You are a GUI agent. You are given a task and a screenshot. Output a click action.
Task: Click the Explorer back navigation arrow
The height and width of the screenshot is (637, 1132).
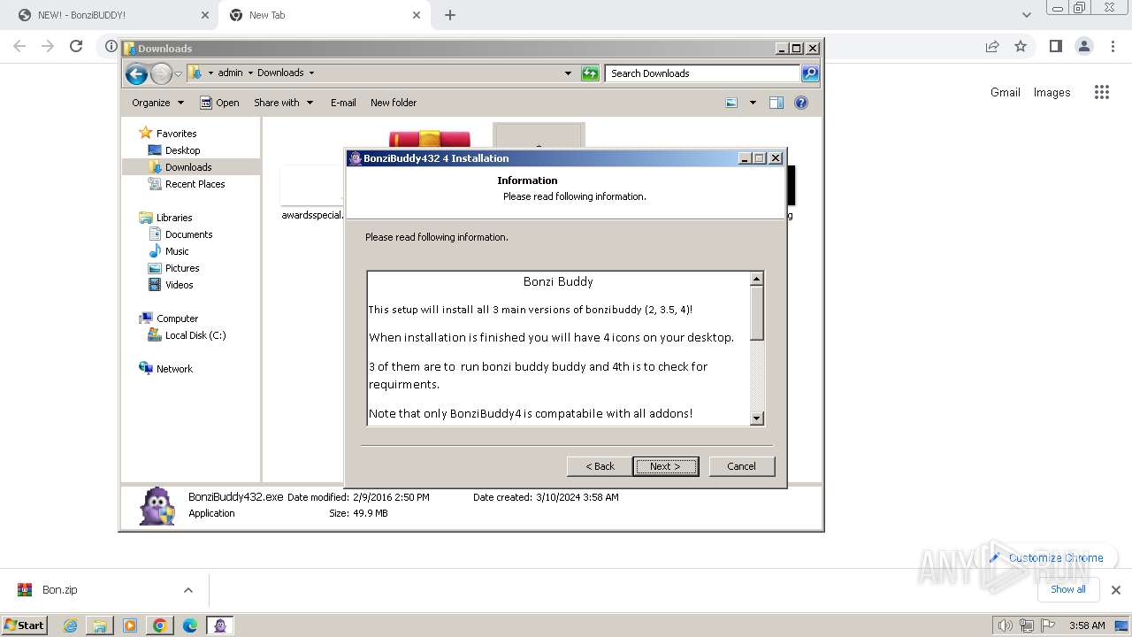[x=136, y=73]
